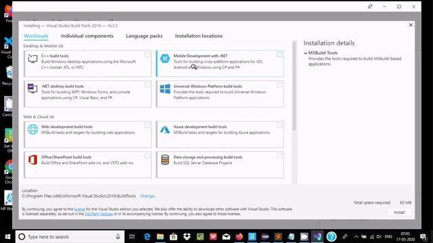Image resolution: width=433 pixels, height=243 pixels.
Task: Click the 92 MB total space value
Action: (405, 202)
